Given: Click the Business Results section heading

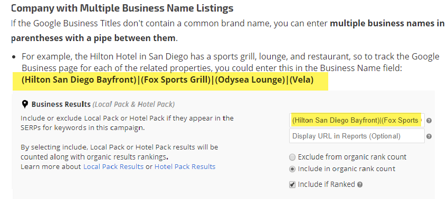Looking at the screenshot, I should click(x=61, y=104).
